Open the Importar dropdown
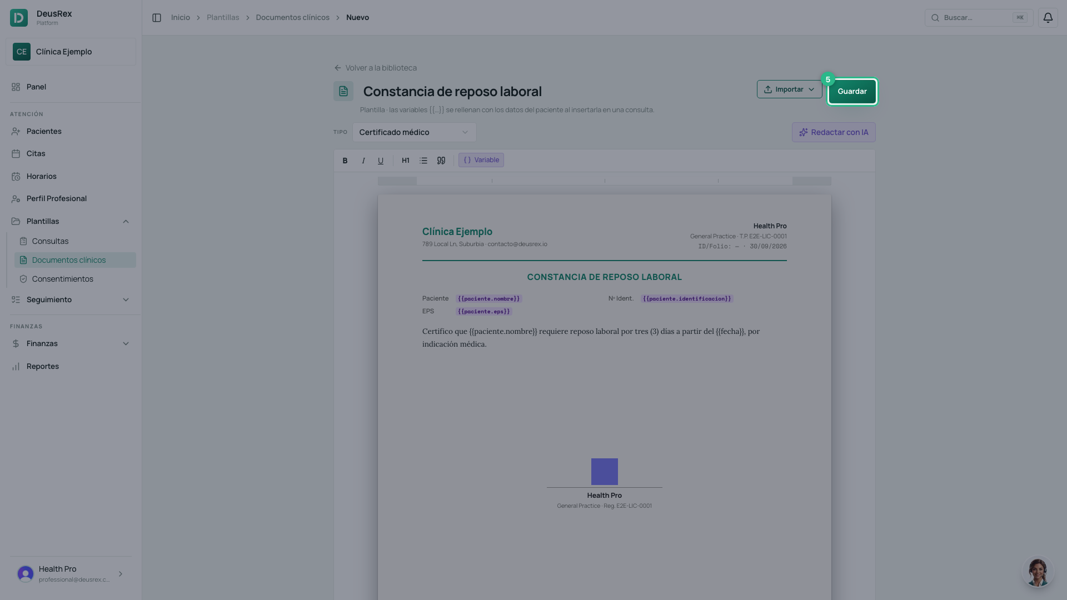This screenshot has width=1067, height=600. 789,89
